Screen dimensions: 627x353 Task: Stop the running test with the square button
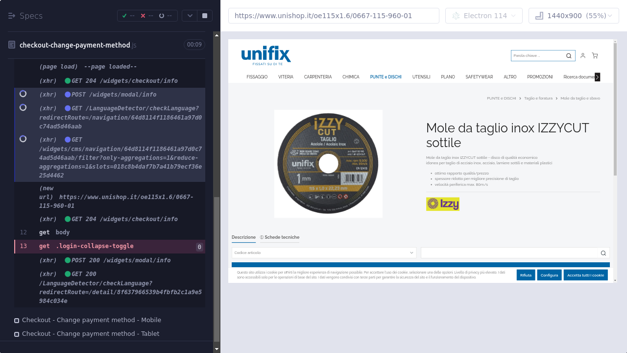coord(204,16)
